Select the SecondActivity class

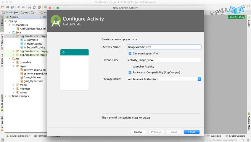point(36,47)
